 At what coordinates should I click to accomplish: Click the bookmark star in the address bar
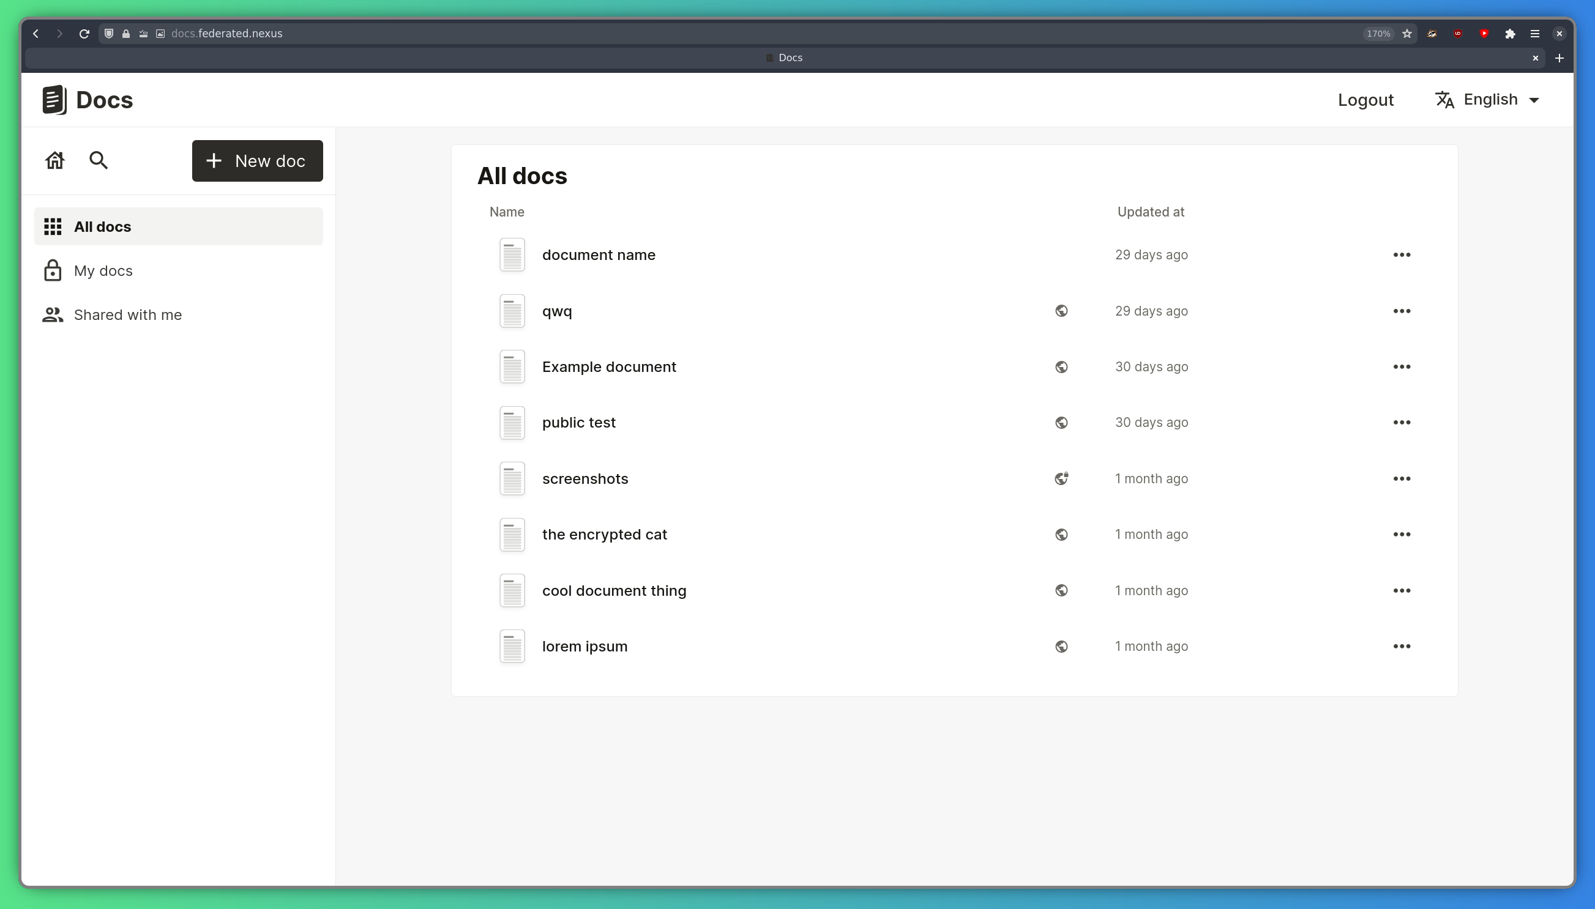click(x=1407, y=34)
